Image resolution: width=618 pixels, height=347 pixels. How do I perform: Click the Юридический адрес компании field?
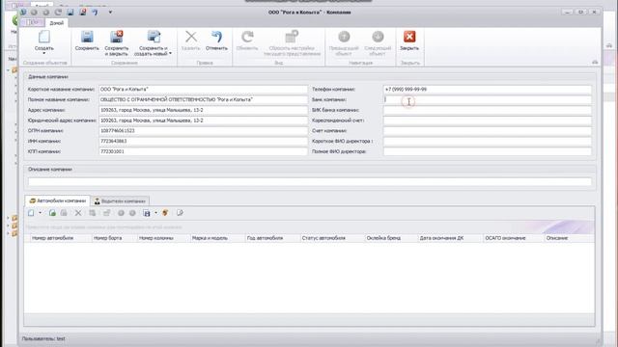tap(203, 120)
